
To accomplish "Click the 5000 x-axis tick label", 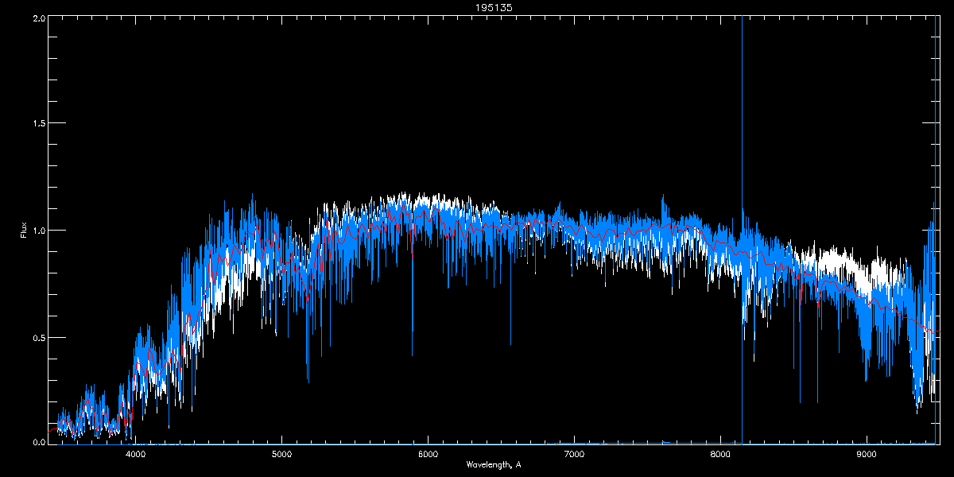I will pos(281,455).
